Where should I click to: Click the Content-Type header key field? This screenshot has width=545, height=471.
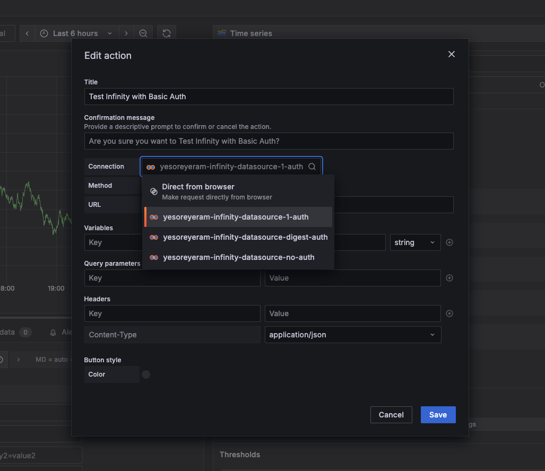click(172, 335)
